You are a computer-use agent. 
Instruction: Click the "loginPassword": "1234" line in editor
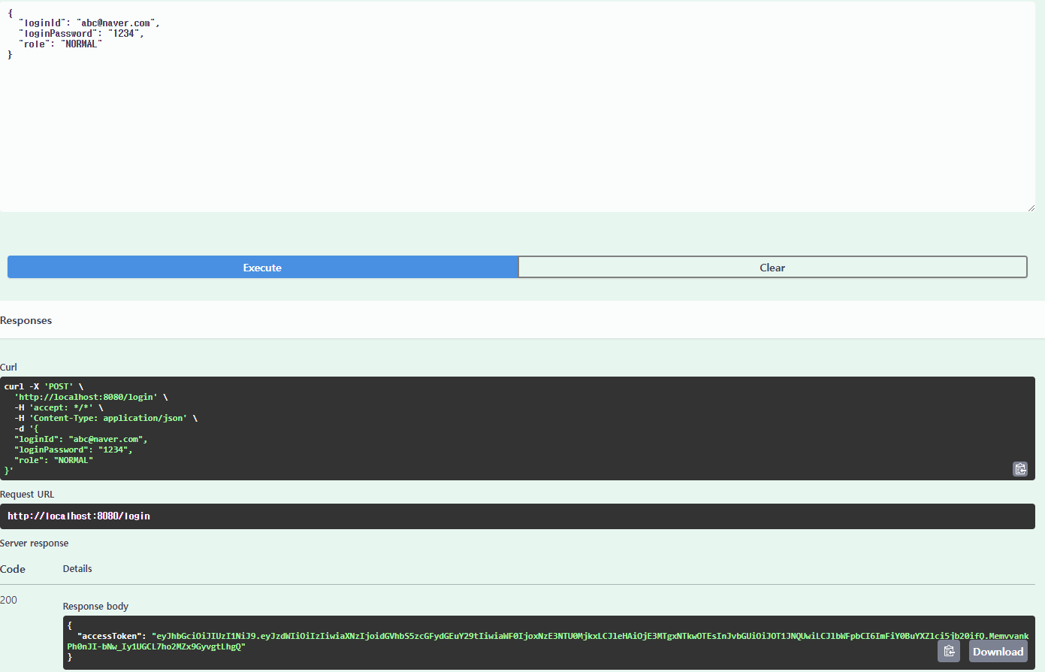81,33
